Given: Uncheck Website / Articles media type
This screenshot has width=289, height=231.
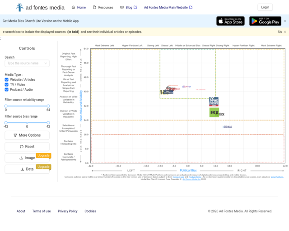Looking at the screenshot, I should (x=7, y=79).
